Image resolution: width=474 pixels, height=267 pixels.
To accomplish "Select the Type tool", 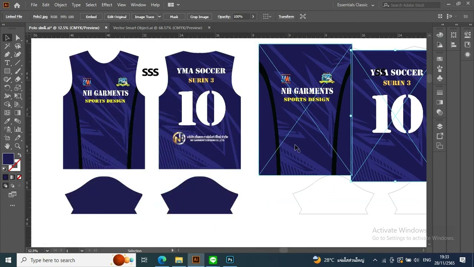I will pyautogui.click(x=7, y=63).
